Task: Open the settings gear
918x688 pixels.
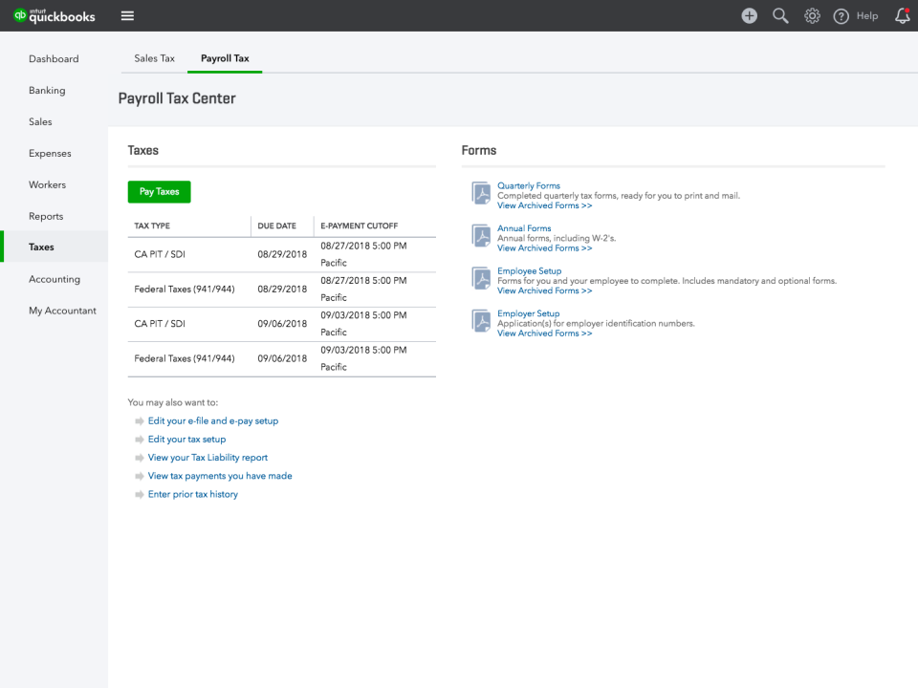Action: (812, 15)
